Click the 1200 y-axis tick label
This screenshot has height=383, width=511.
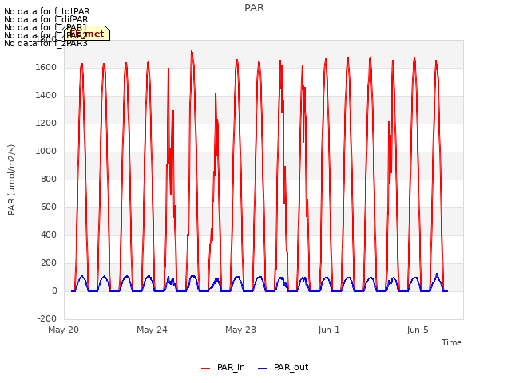[46, 124]
